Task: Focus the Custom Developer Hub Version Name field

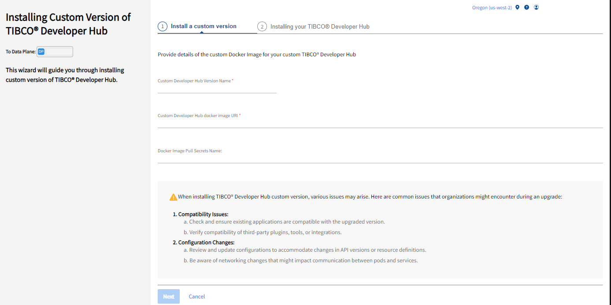Action: point(217,88)
